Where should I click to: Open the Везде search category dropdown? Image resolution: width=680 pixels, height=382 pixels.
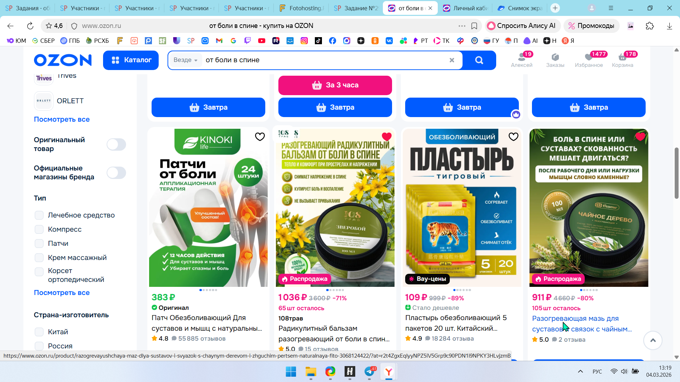pos(185,60)
